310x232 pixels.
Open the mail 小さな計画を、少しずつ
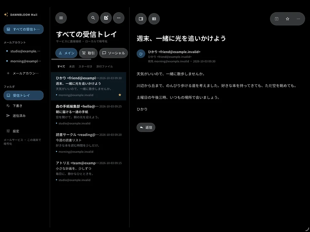tap(88, 171)
